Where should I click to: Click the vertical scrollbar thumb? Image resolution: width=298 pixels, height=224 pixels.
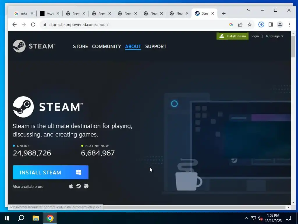293,46
